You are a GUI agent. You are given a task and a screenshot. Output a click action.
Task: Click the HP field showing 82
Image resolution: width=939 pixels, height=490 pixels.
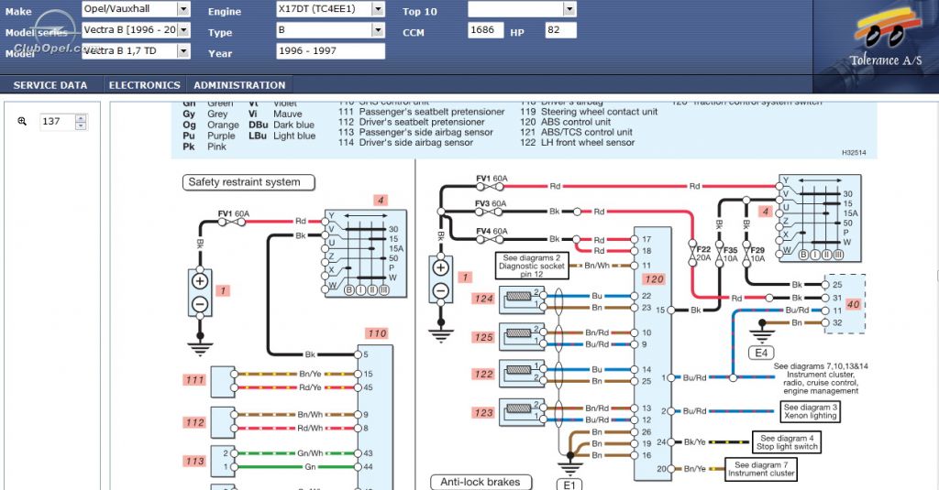[x=560, y=30]
